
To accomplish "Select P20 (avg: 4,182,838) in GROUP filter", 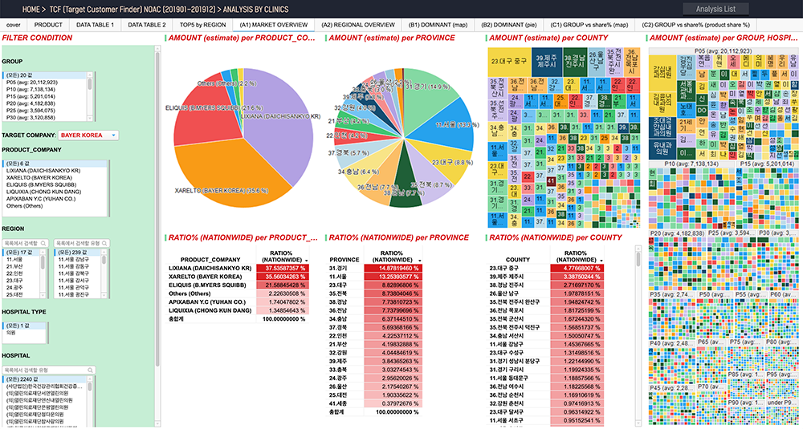I will [x=44, y=103].
